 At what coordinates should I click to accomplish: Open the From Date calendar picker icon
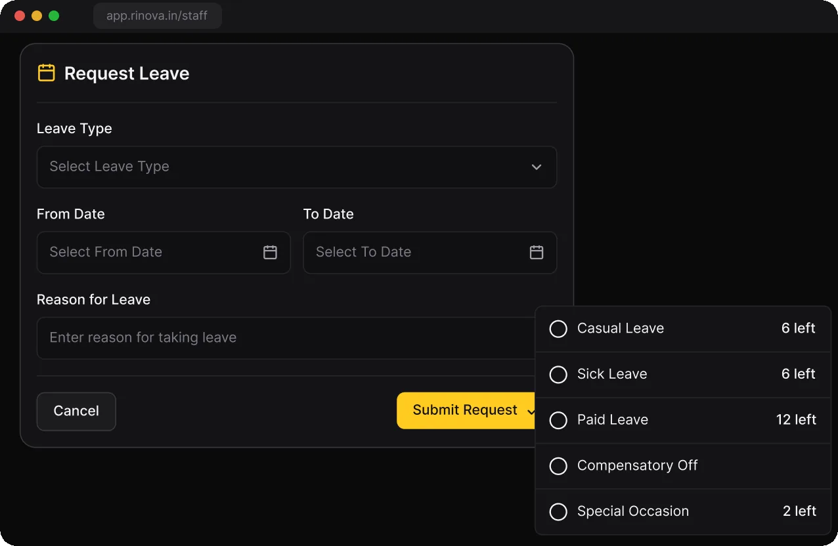[270, 252]
